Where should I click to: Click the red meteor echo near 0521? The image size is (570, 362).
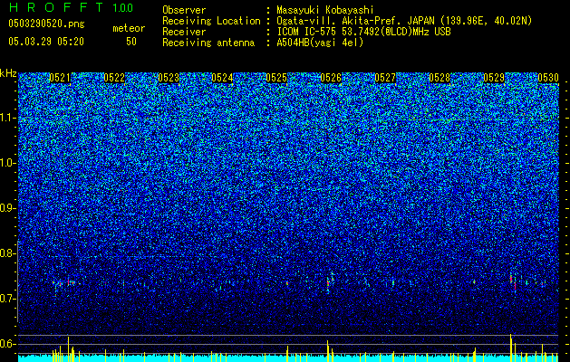(68, 282)
